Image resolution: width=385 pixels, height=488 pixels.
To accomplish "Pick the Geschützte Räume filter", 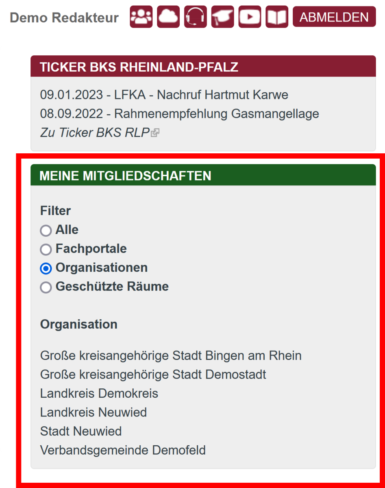I will pos(46,288).
